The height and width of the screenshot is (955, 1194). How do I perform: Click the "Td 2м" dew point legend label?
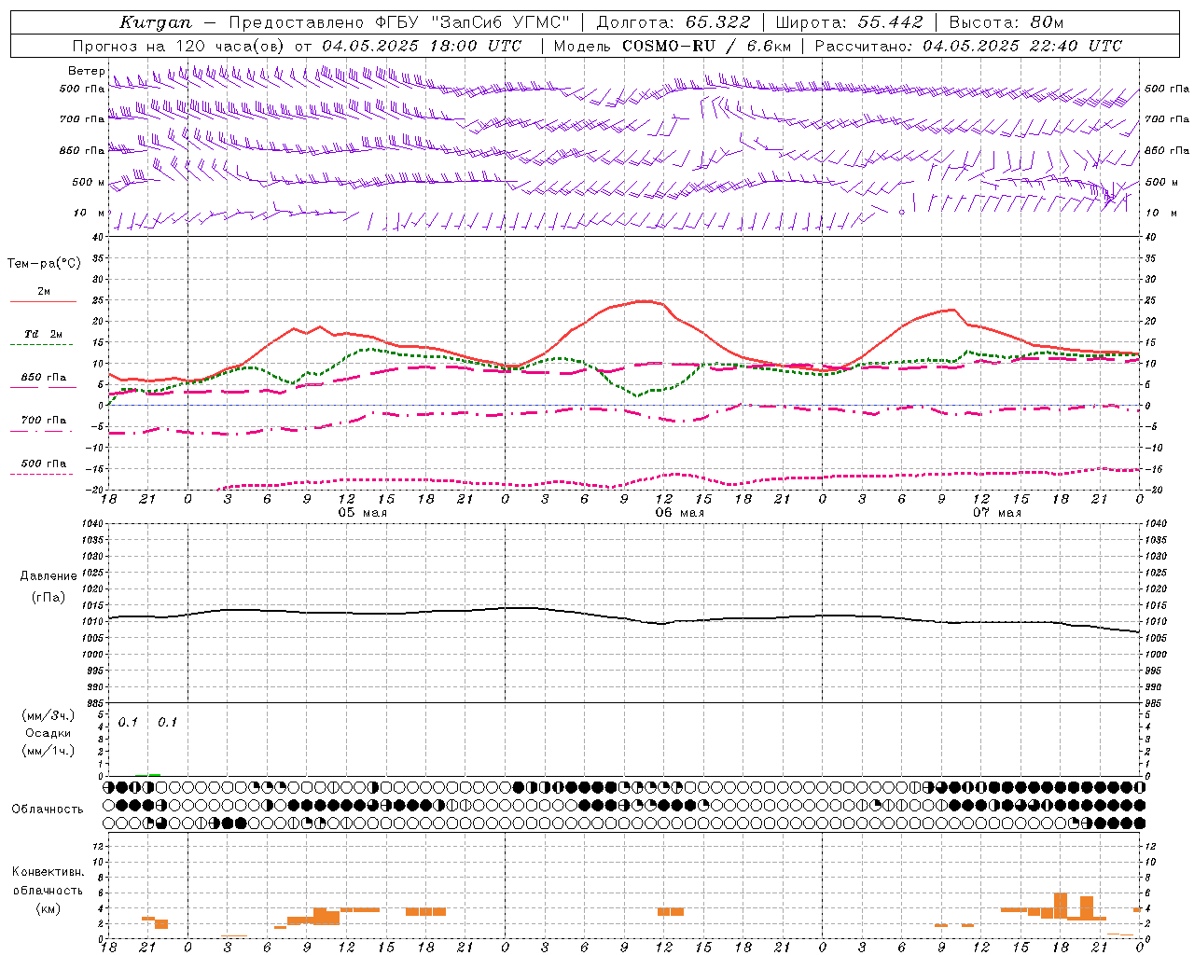pos(44,334)
